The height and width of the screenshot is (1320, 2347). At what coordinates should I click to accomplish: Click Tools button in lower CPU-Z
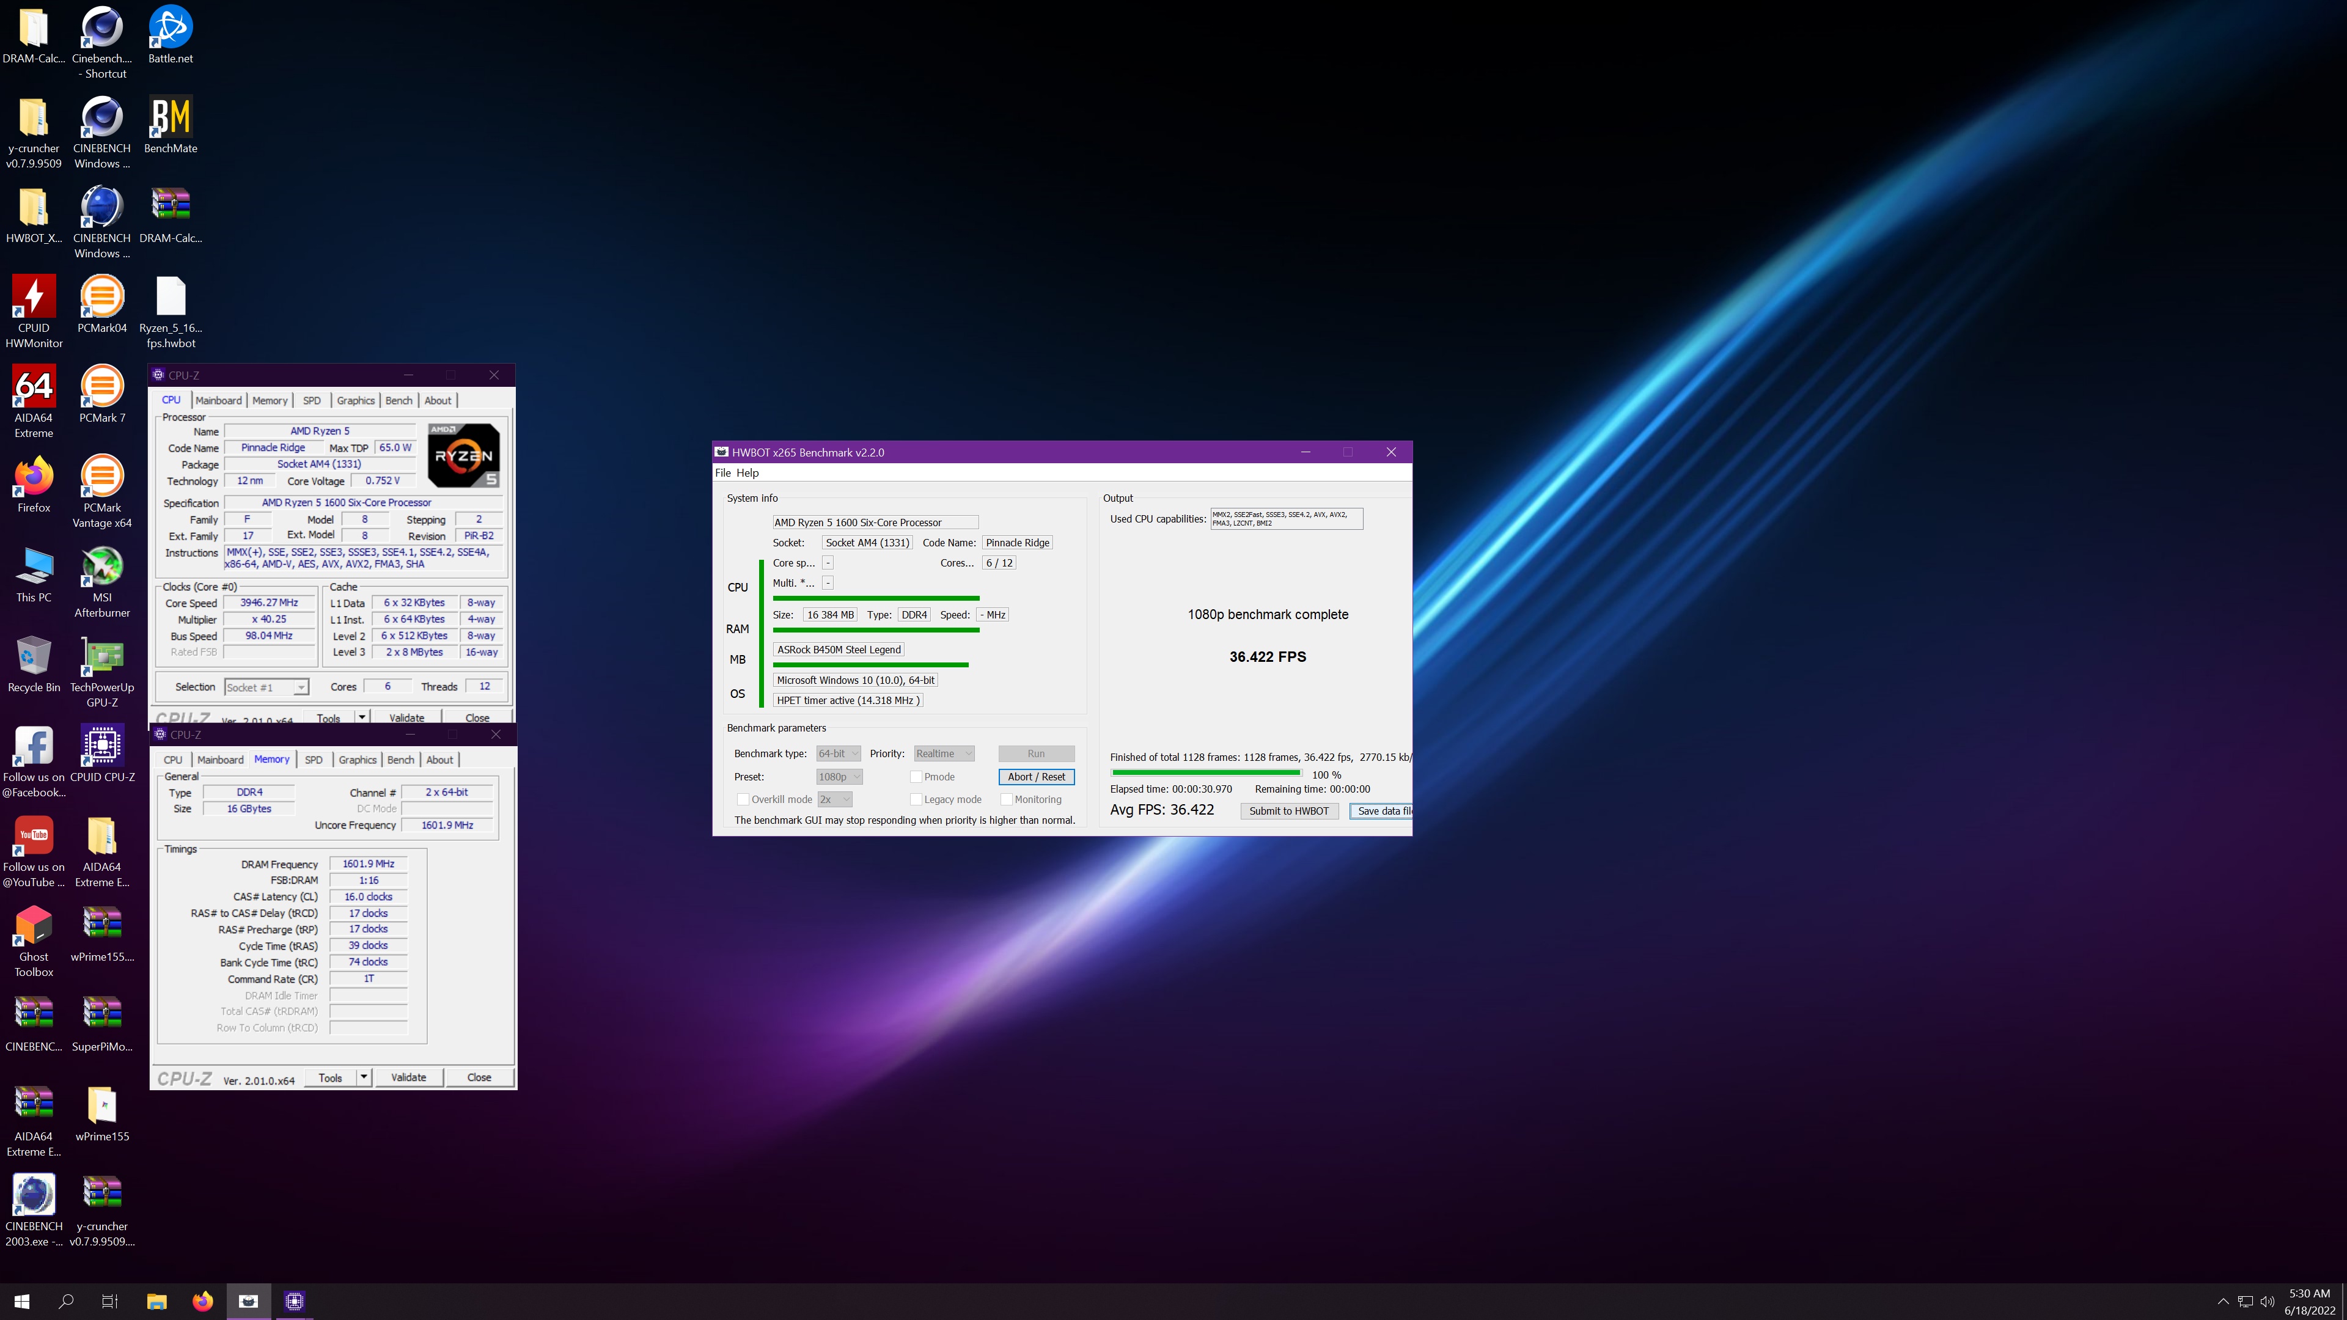click(x=331, y=1077)
